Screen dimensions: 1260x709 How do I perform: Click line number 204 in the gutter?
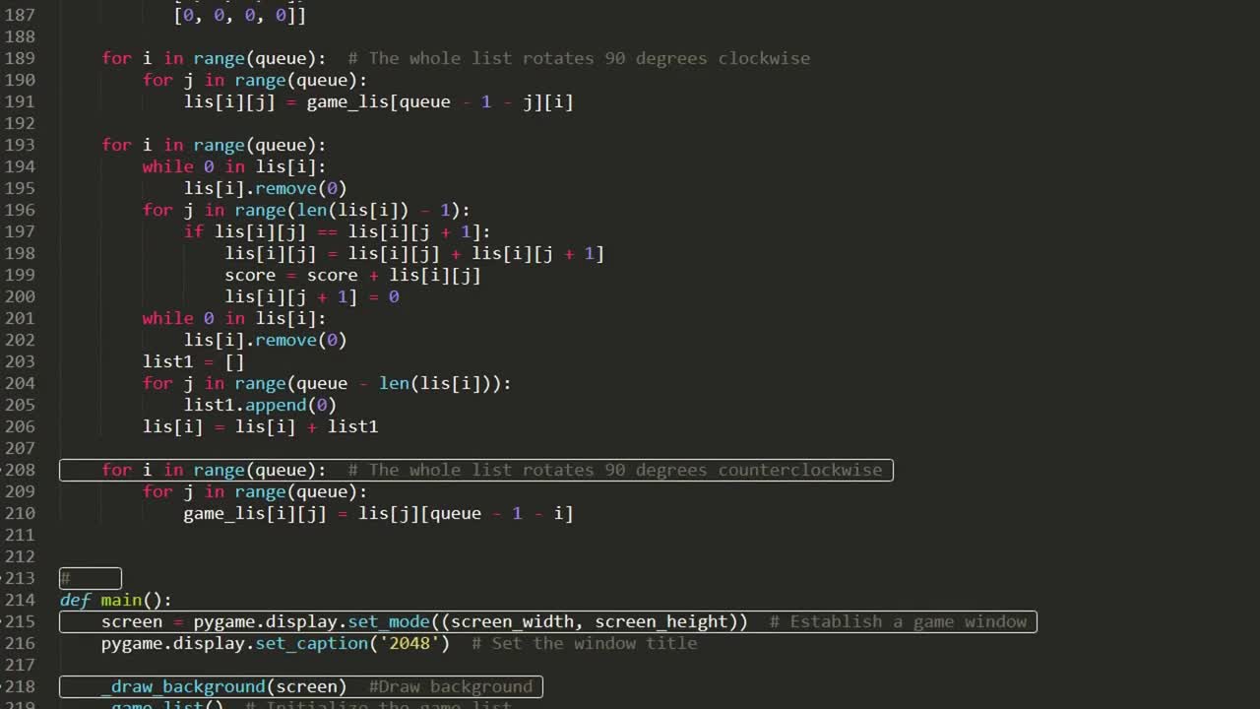coord(20,383)
